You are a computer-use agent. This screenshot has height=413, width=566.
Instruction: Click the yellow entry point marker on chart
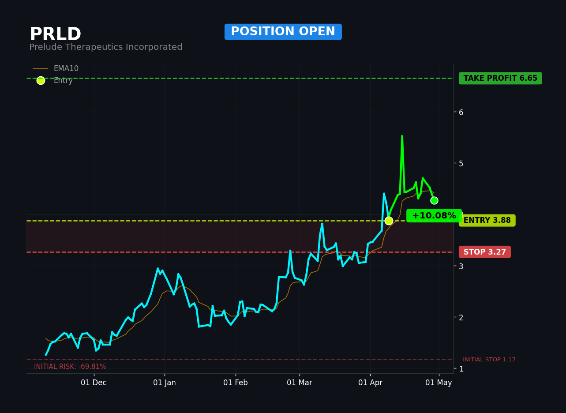tap(389, 221)
